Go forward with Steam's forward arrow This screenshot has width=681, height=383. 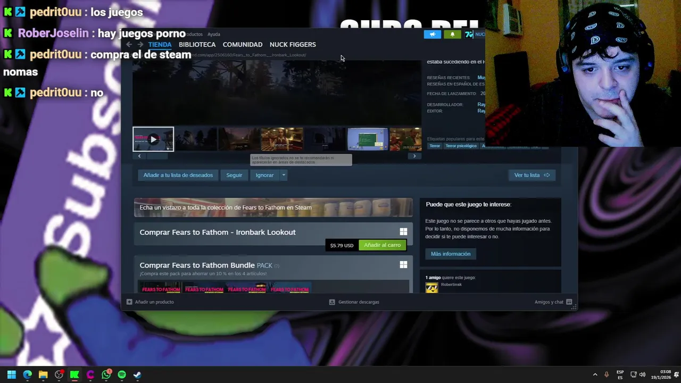tap(140, 45)
